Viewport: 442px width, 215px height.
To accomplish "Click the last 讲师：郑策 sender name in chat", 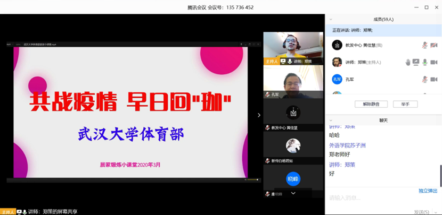I will [342, 165].
